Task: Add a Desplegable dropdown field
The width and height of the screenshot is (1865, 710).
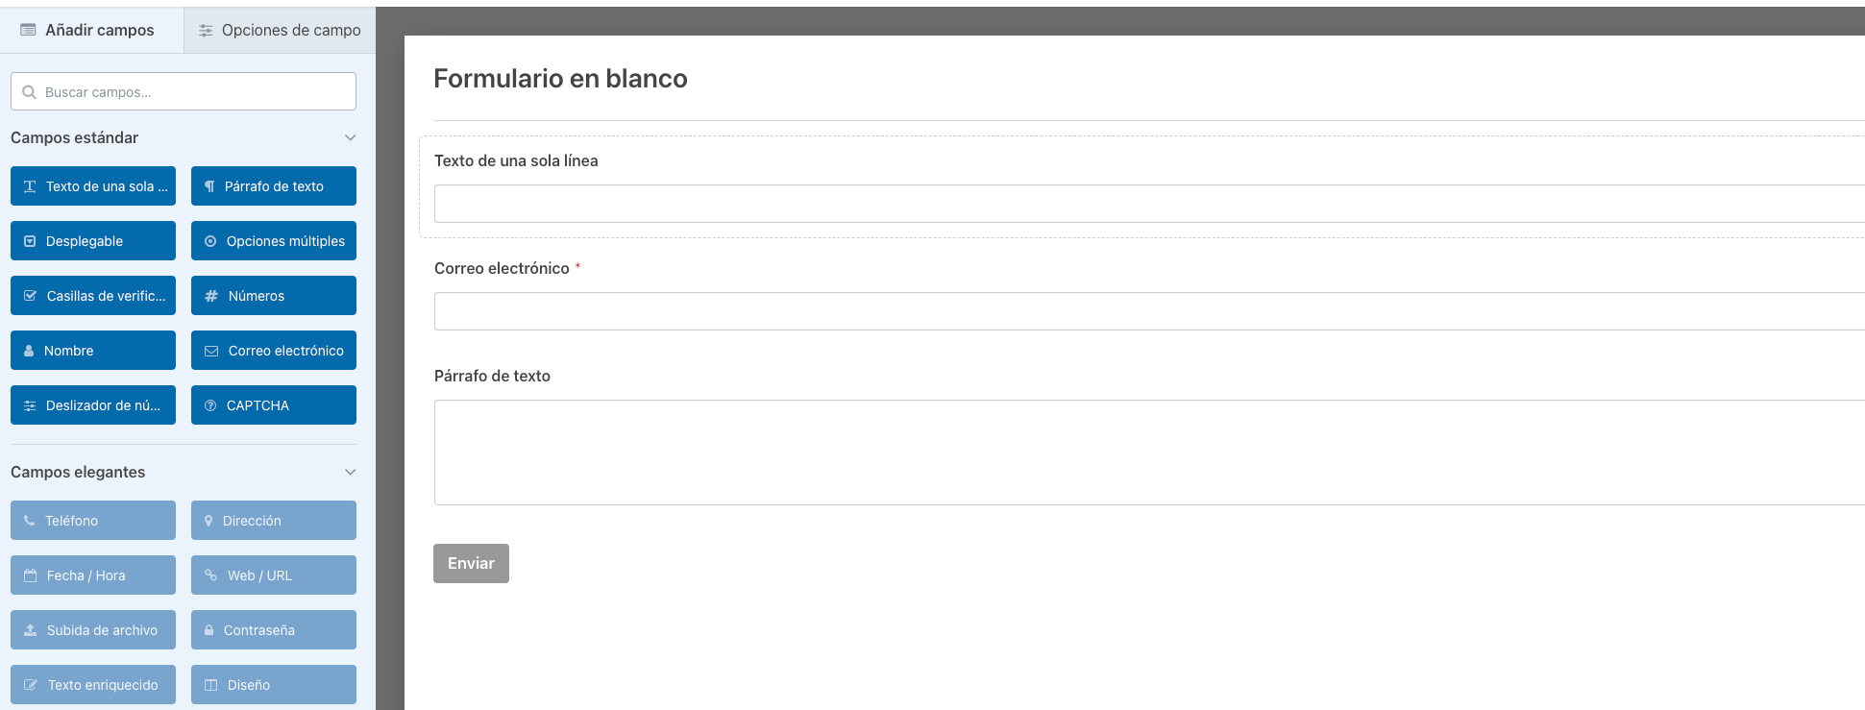Action: pyautogui.click(x=93, y=241)
